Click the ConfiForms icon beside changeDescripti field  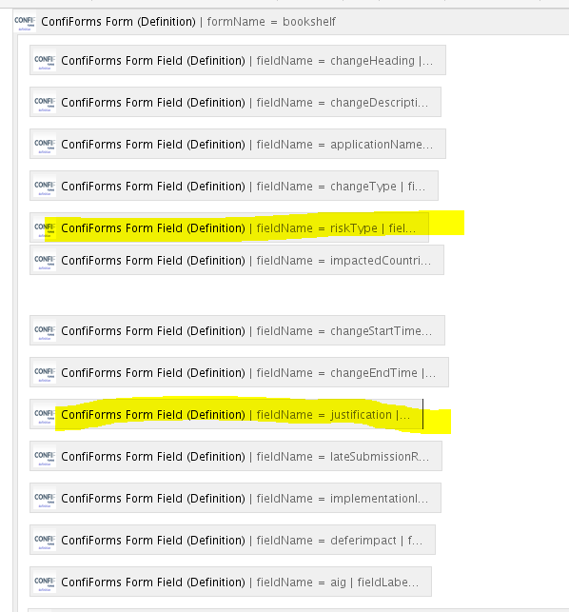click(45, 102)
